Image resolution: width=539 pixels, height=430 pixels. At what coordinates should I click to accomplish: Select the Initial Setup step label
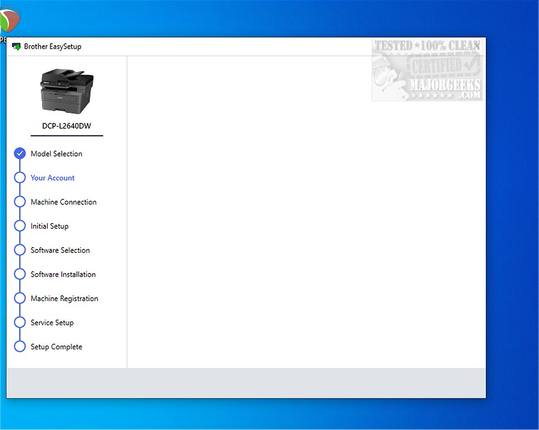click(x=49, y=226)
